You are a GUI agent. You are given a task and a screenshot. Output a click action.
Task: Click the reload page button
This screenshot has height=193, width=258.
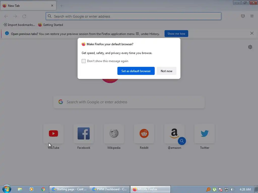(24, 16)
